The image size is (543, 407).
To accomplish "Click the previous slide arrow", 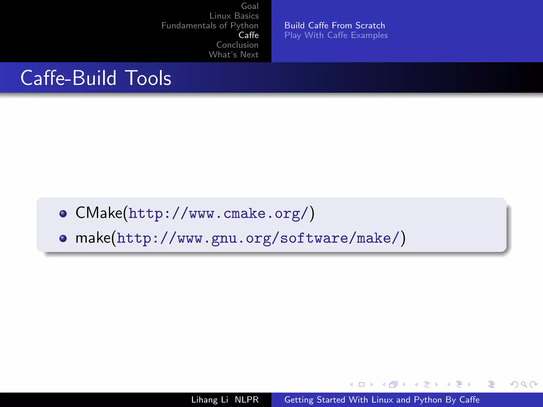I will pyautogui.click(x=351, y=384).
